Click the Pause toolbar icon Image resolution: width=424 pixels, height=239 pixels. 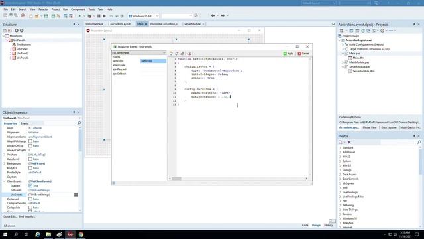tap(99, 16)
